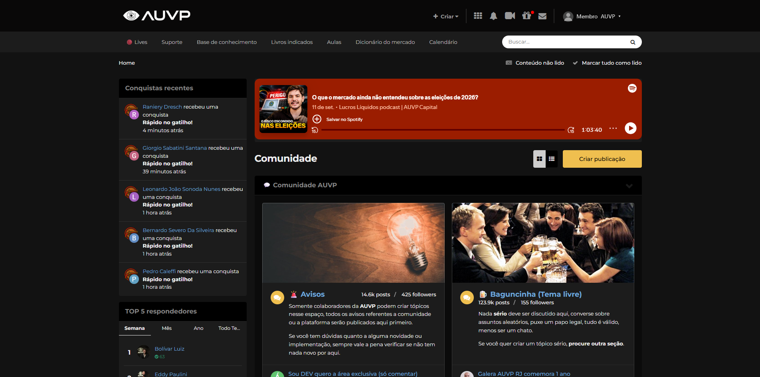Open the Calendário page
Image resolution: width=760 pixels, height=377 pixels.
click(x=443, y=42)
